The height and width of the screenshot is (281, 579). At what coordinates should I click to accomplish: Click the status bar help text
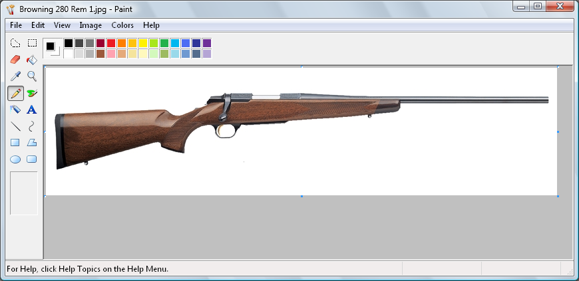(87, 269)
